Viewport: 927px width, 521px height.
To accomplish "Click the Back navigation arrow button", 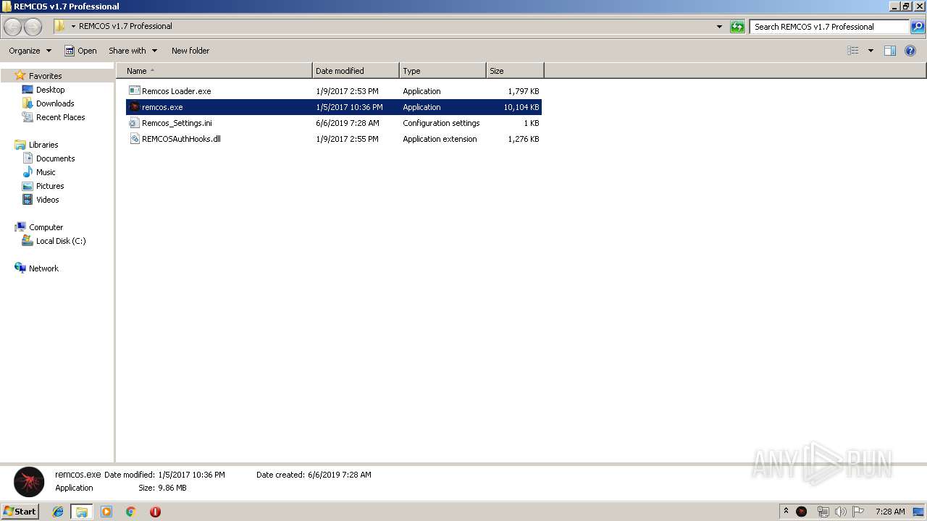I will pos(12,27).
